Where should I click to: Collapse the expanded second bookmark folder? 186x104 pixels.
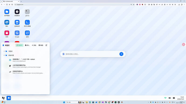[x=4, y=55]
